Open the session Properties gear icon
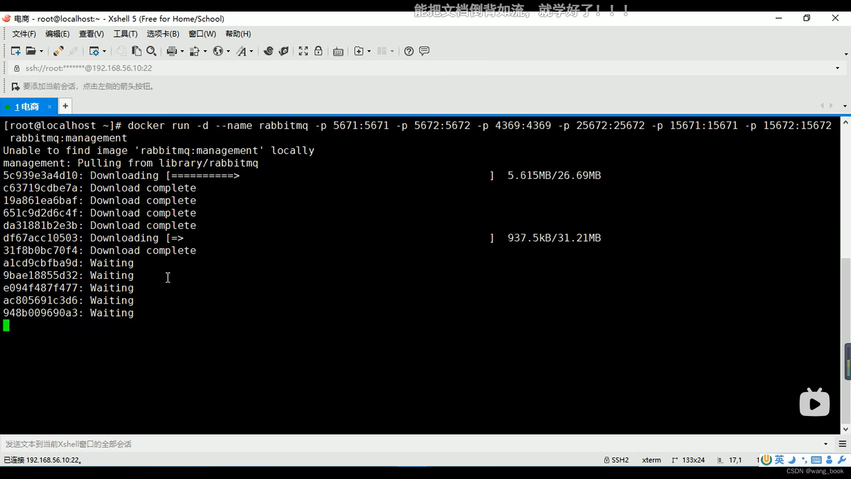The image size is (851, 479). pos(94,51)
